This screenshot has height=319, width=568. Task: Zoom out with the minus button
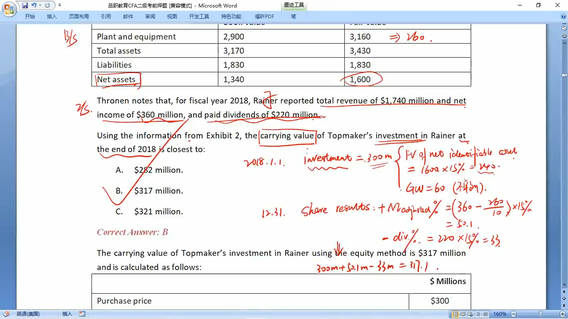[514, 314]
